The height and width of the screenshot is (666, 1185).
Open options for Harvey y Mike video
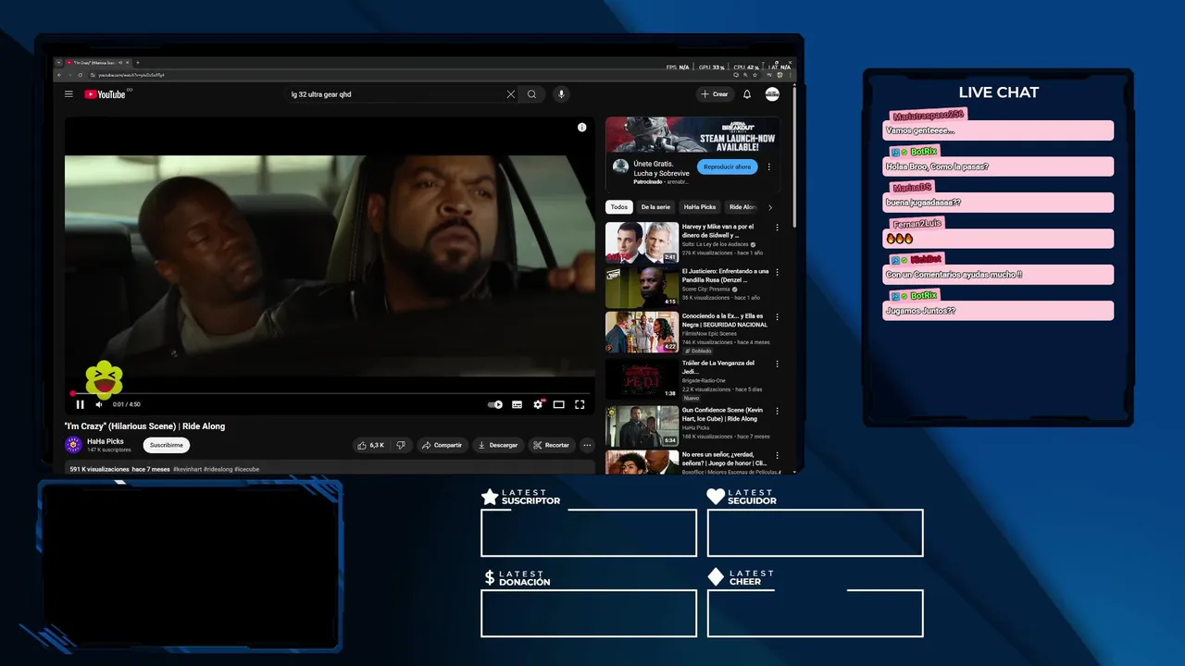777,228
